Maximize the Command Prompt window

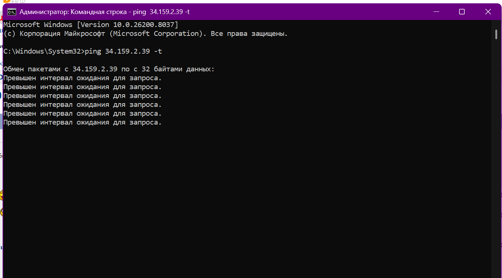(462, 12)
